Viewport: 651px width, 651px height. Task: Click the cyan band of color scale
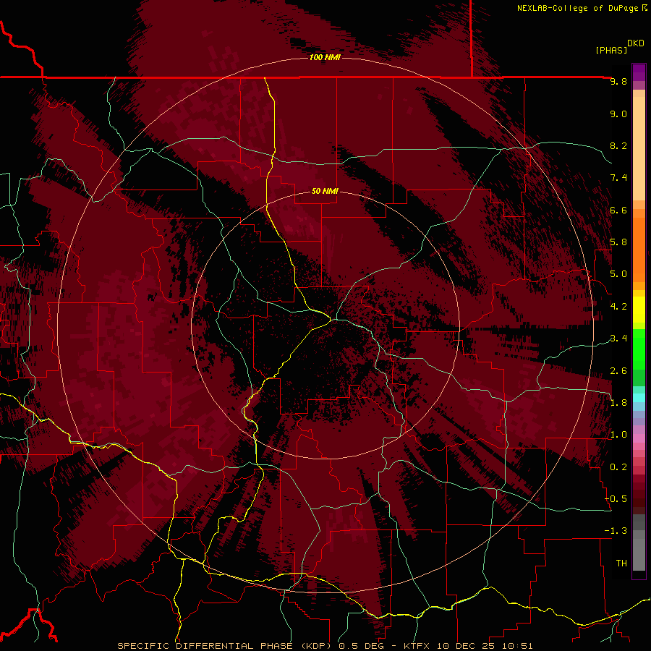tap(639, 398)
